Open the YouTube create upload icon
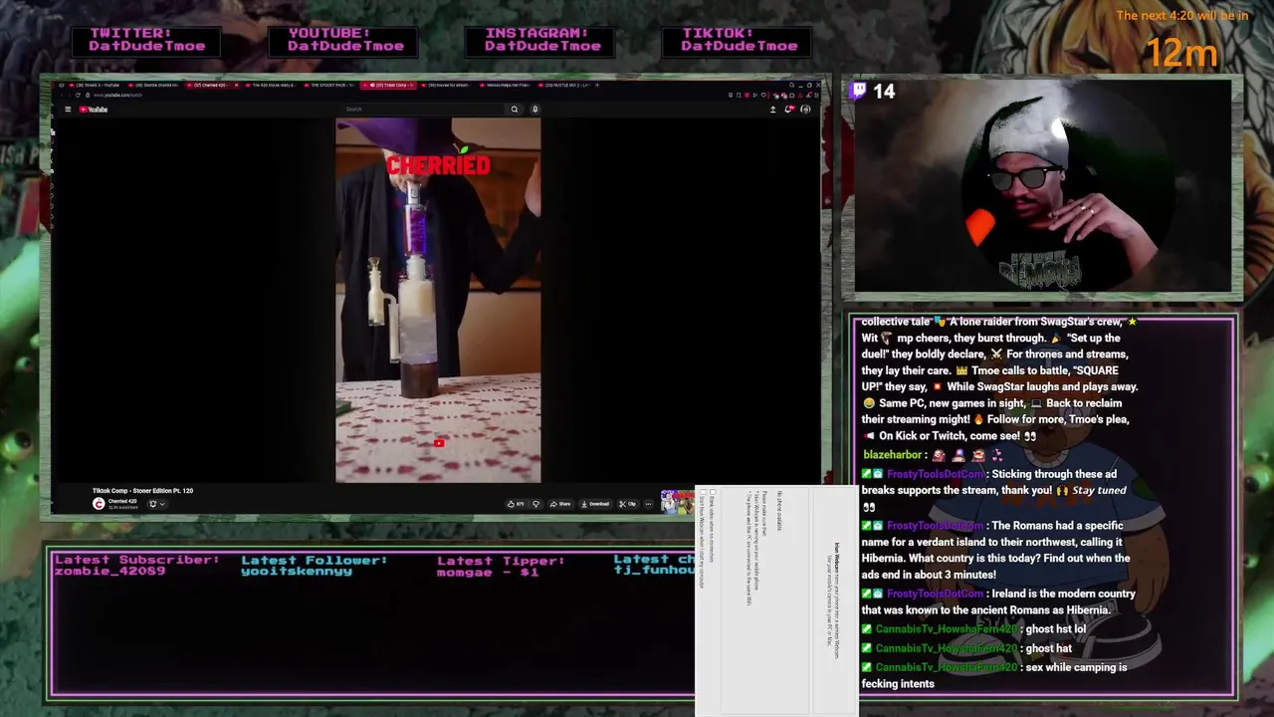 tap(772, 110)
